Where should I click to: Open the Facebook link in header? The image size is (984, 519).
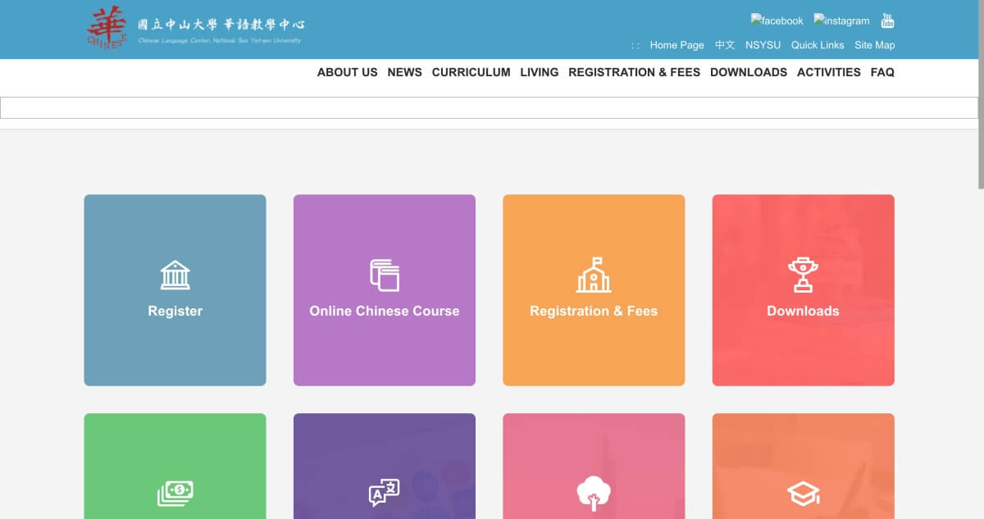click(x=777, y=20)
